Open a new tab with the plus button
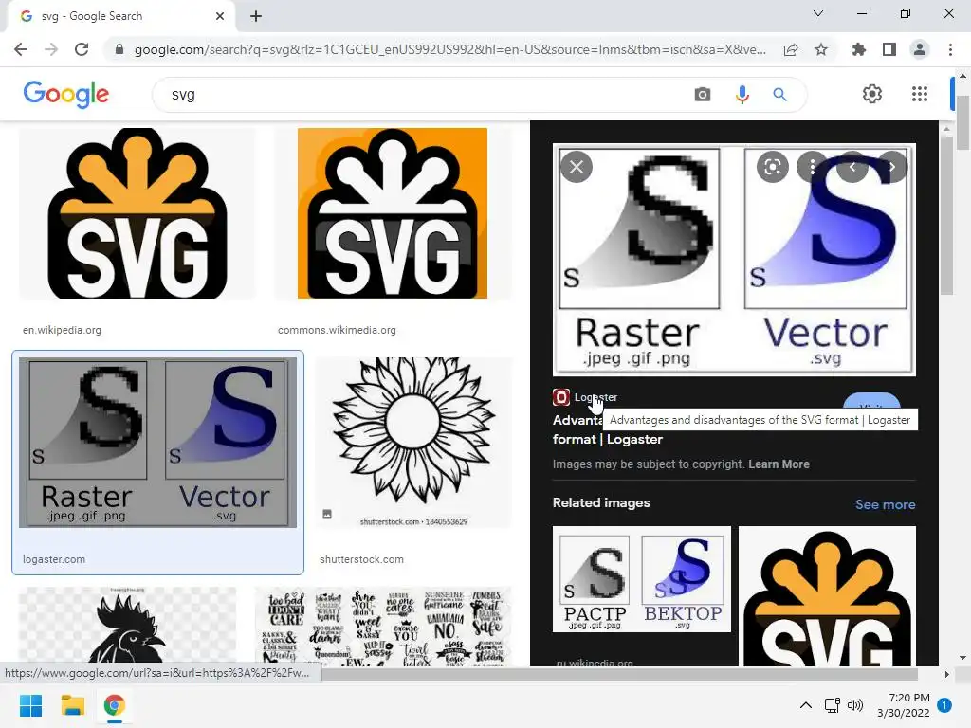The image size is (971, 728). click(x=256, y=16)
